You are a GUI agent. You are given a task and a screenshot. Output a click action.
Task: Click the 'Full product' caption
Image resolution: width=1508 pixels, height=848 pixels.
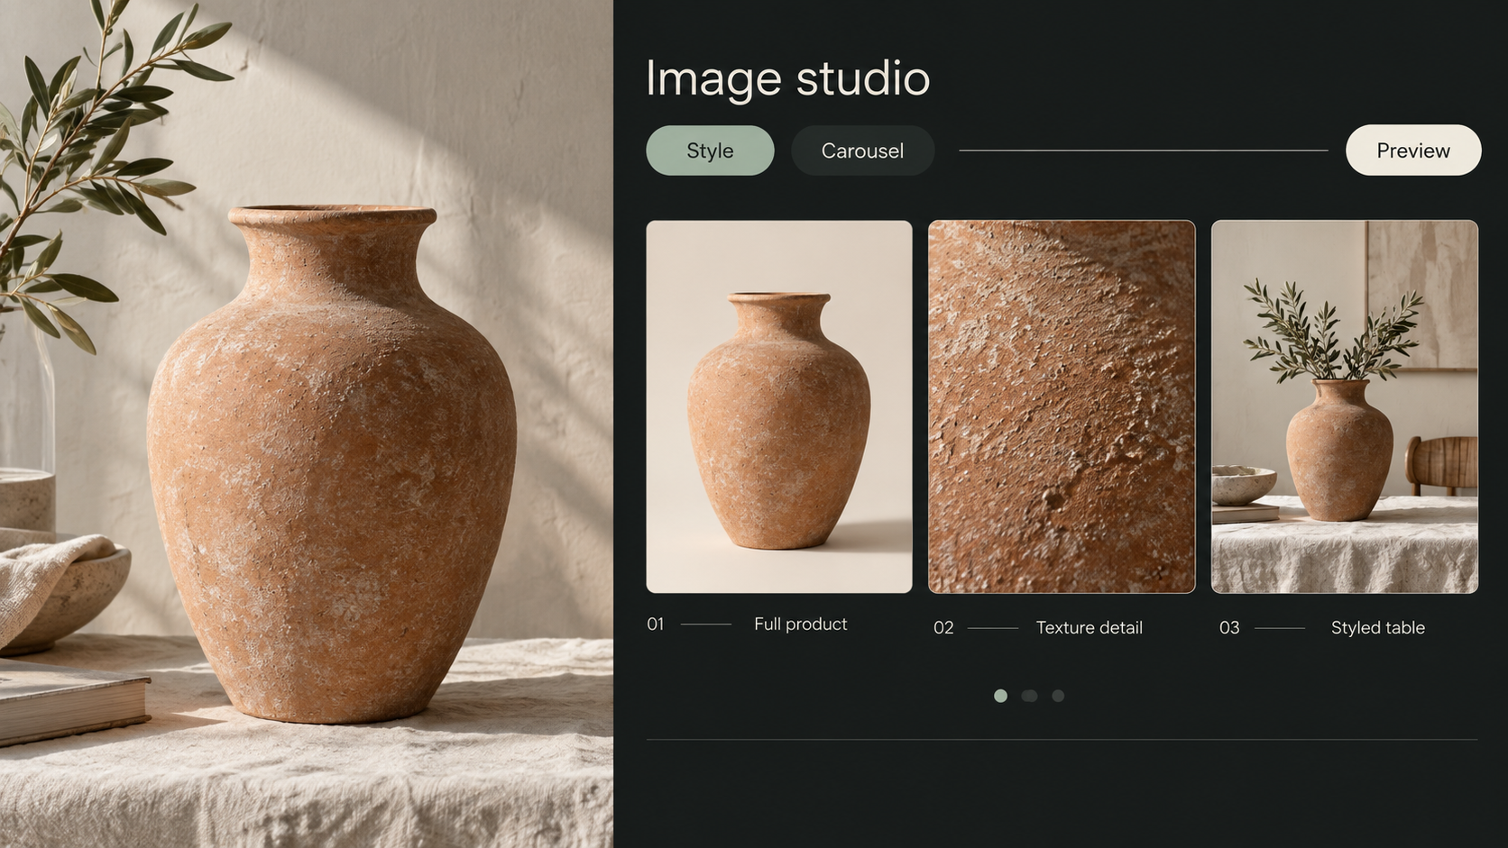800,624
